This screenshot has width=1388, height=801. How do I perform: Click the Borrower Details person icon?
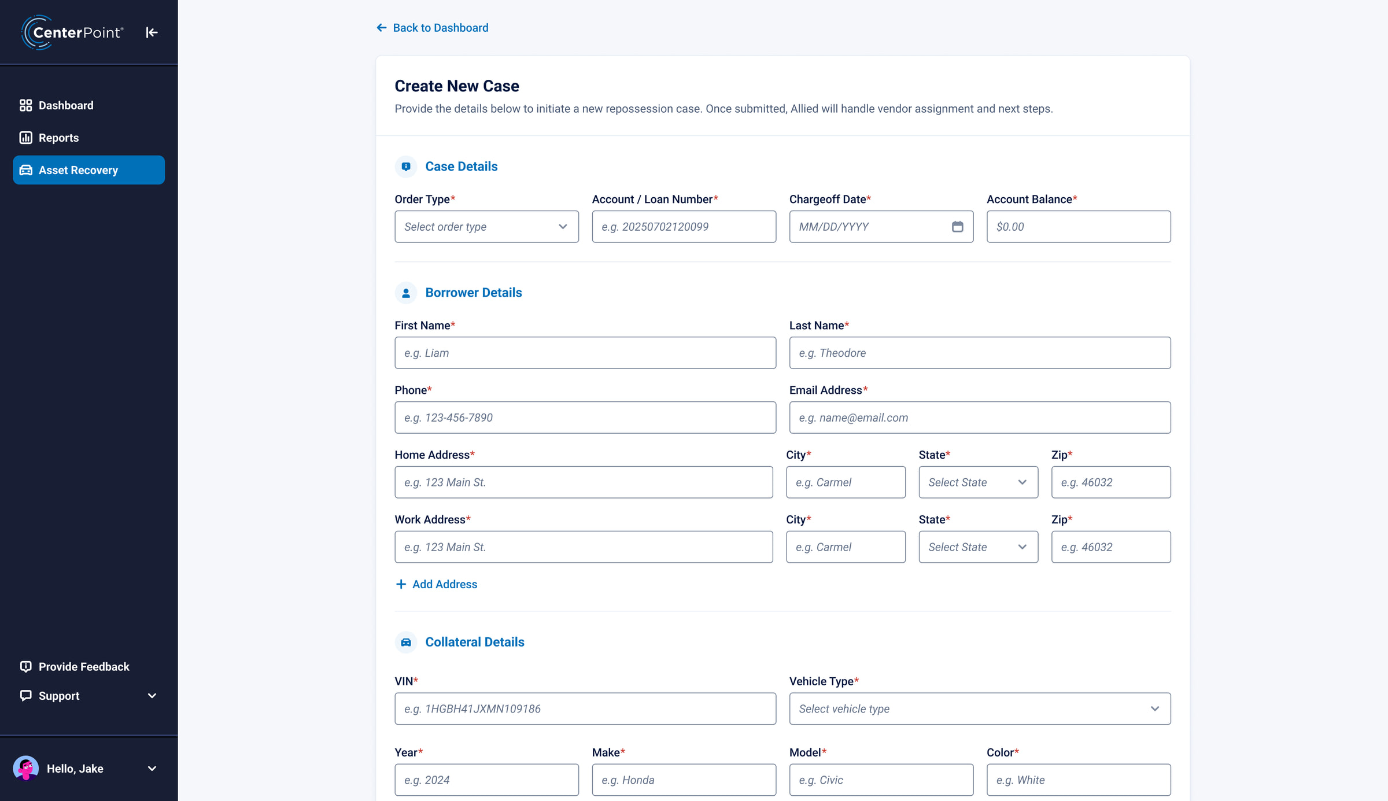pyautogui.click(x=406, y=293)
